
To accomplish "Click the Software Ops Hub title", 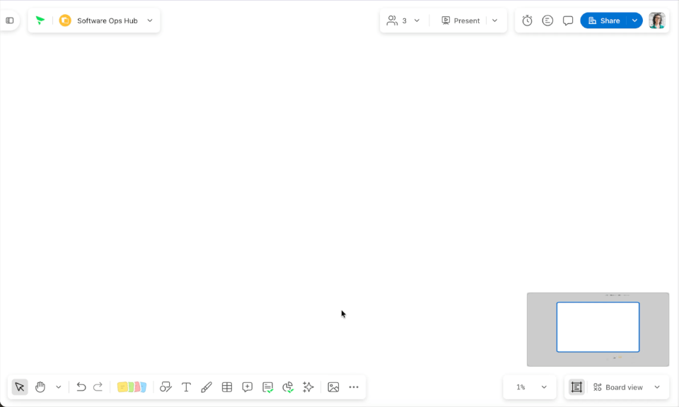I will point(108,20).
